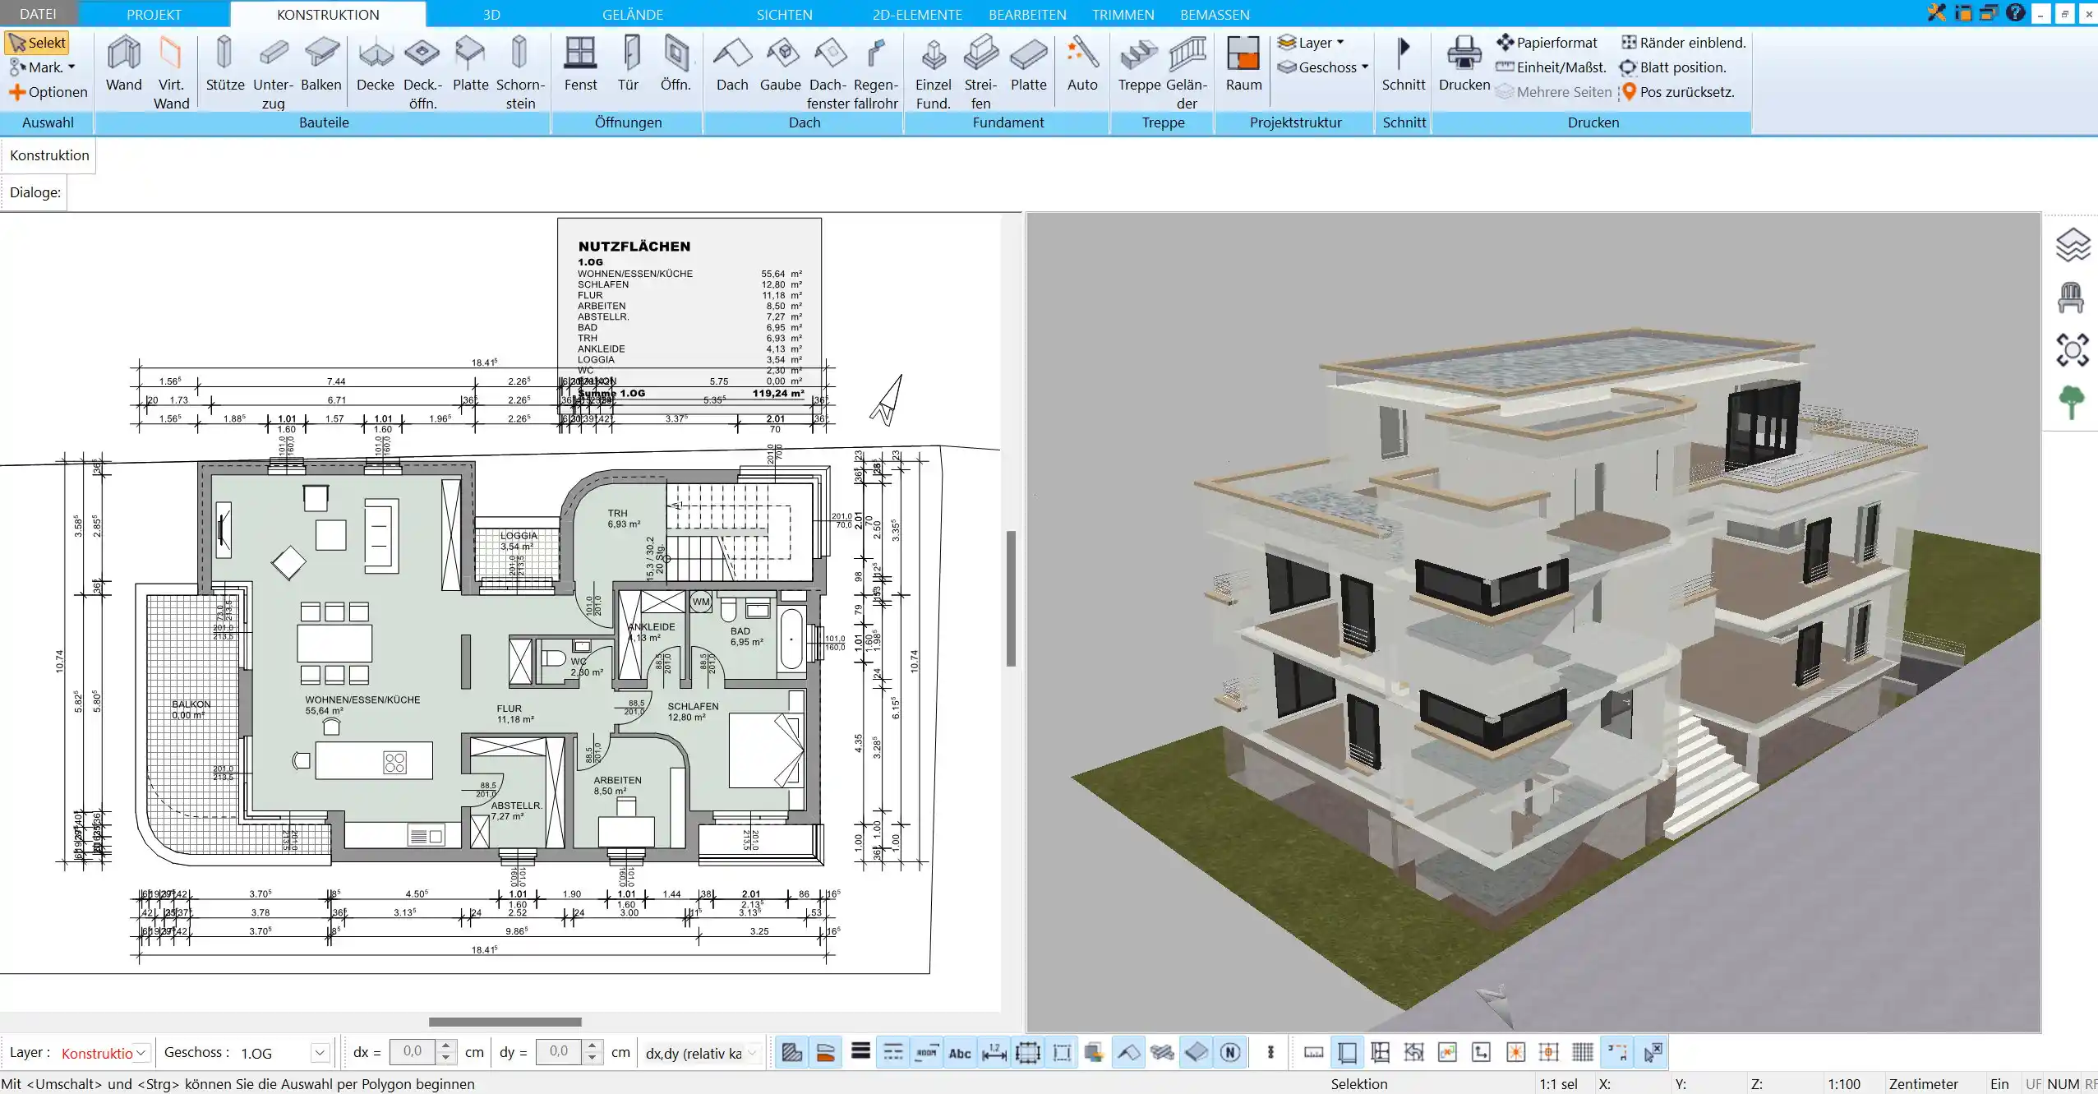Select the Streifen foundation tool
Image resolution: width=2098 pixels, height=1094 pixels.
(980, 72)
